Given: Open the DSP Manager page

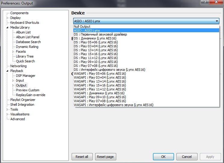Looking at the screenshot, I should (x=26, y=76).
